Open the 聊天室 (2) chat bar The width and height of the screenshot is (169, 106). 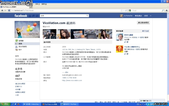click(152, 101)
